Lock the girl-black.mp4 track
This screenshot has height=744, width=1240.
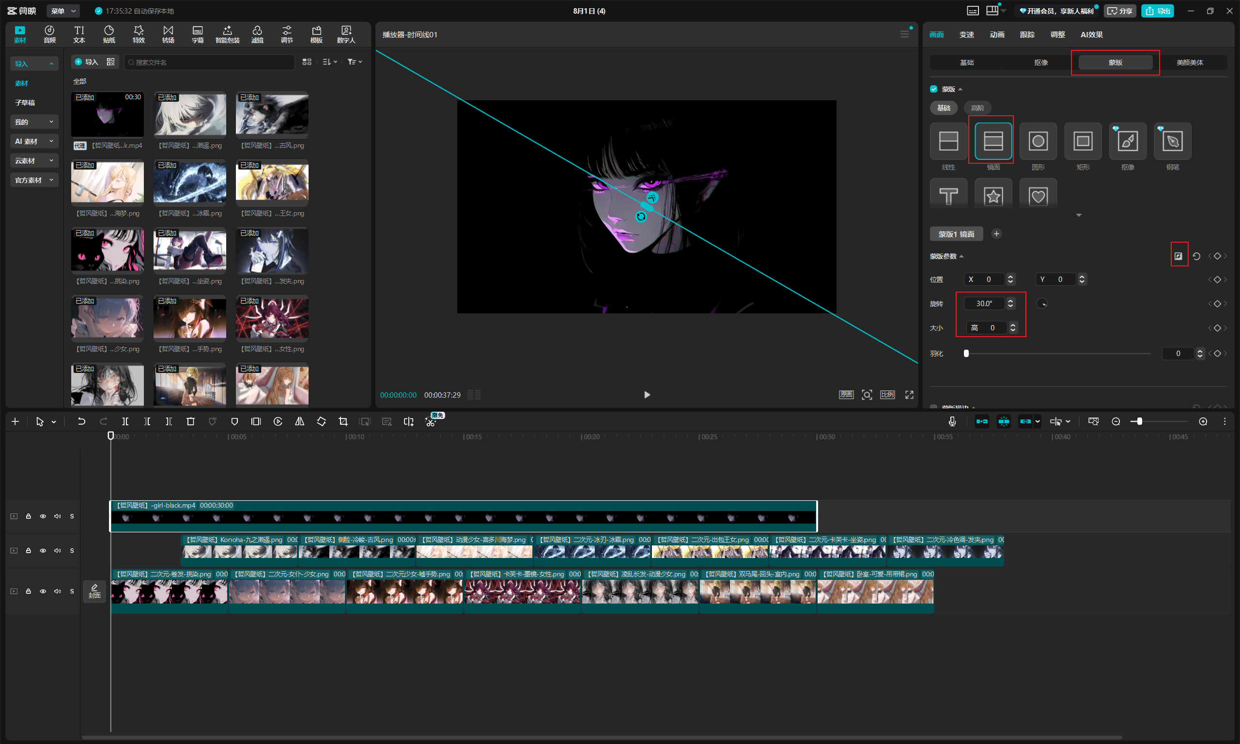pyautogui.click(x=29, y=516)
